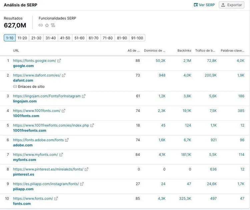Screen dimensions: 250x210
Task: Switch to results page 21-30
Action: 36,38
